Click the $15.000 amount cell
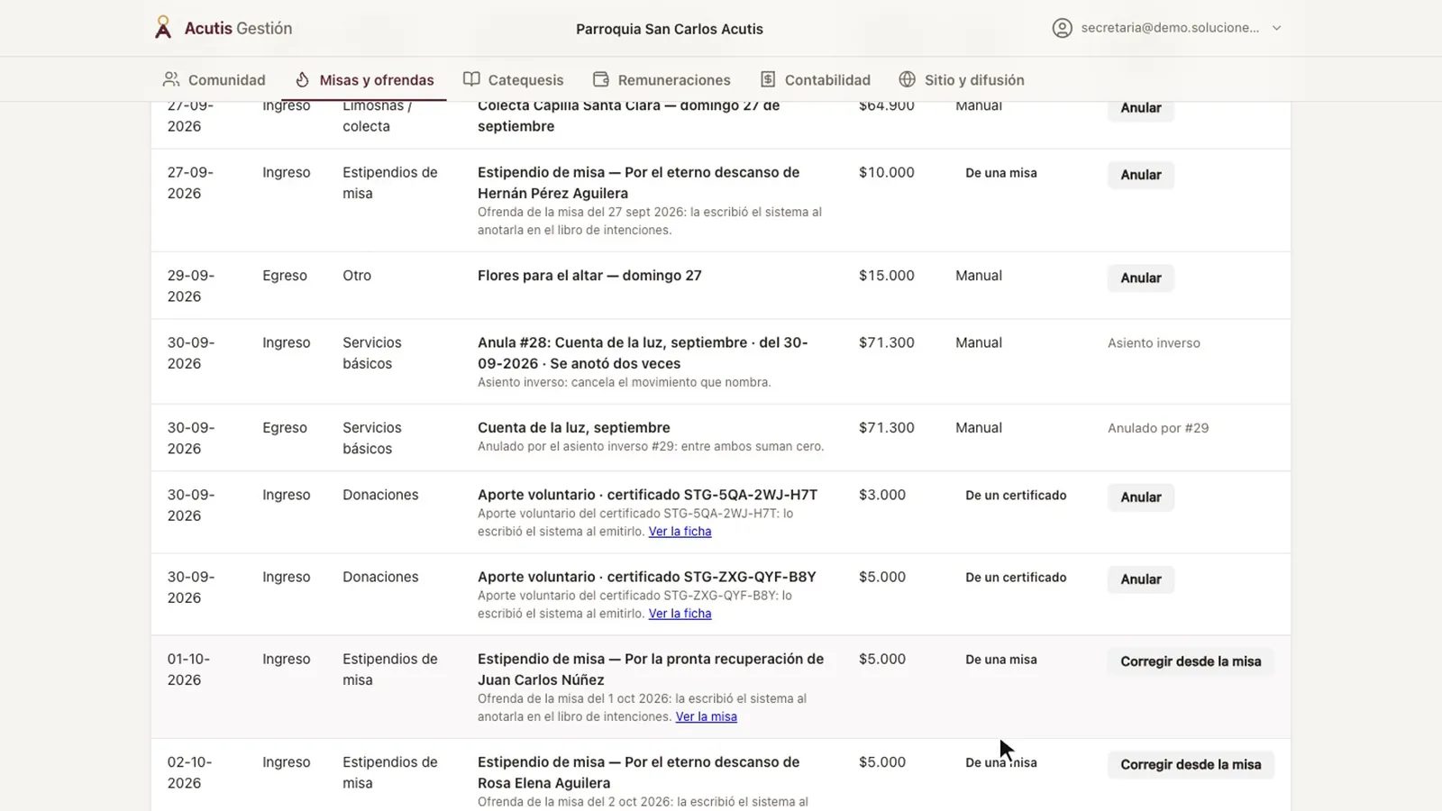This screenshot has height=811, width=1442. (x=886, y=276)
